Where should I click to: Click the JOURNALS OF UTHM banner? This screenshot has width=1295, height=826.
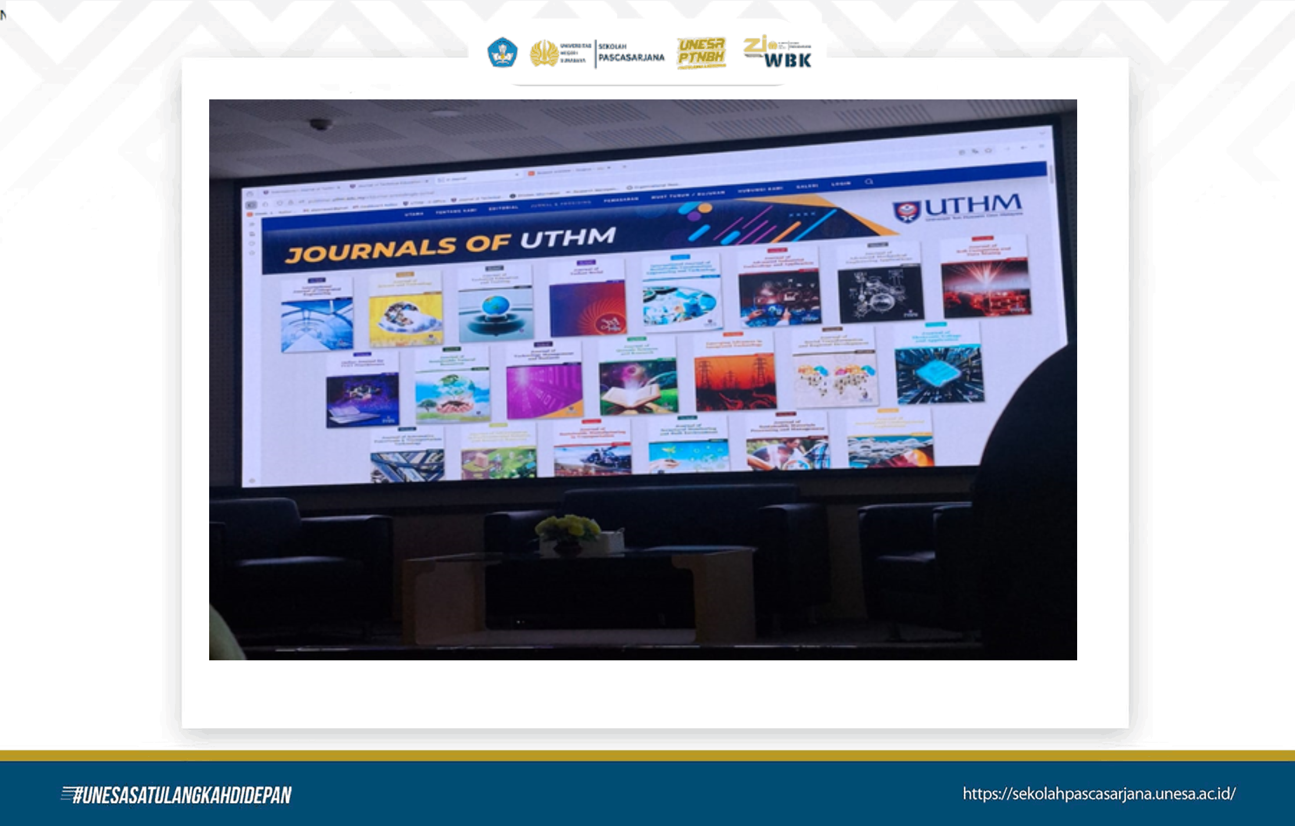click(451, 245)
